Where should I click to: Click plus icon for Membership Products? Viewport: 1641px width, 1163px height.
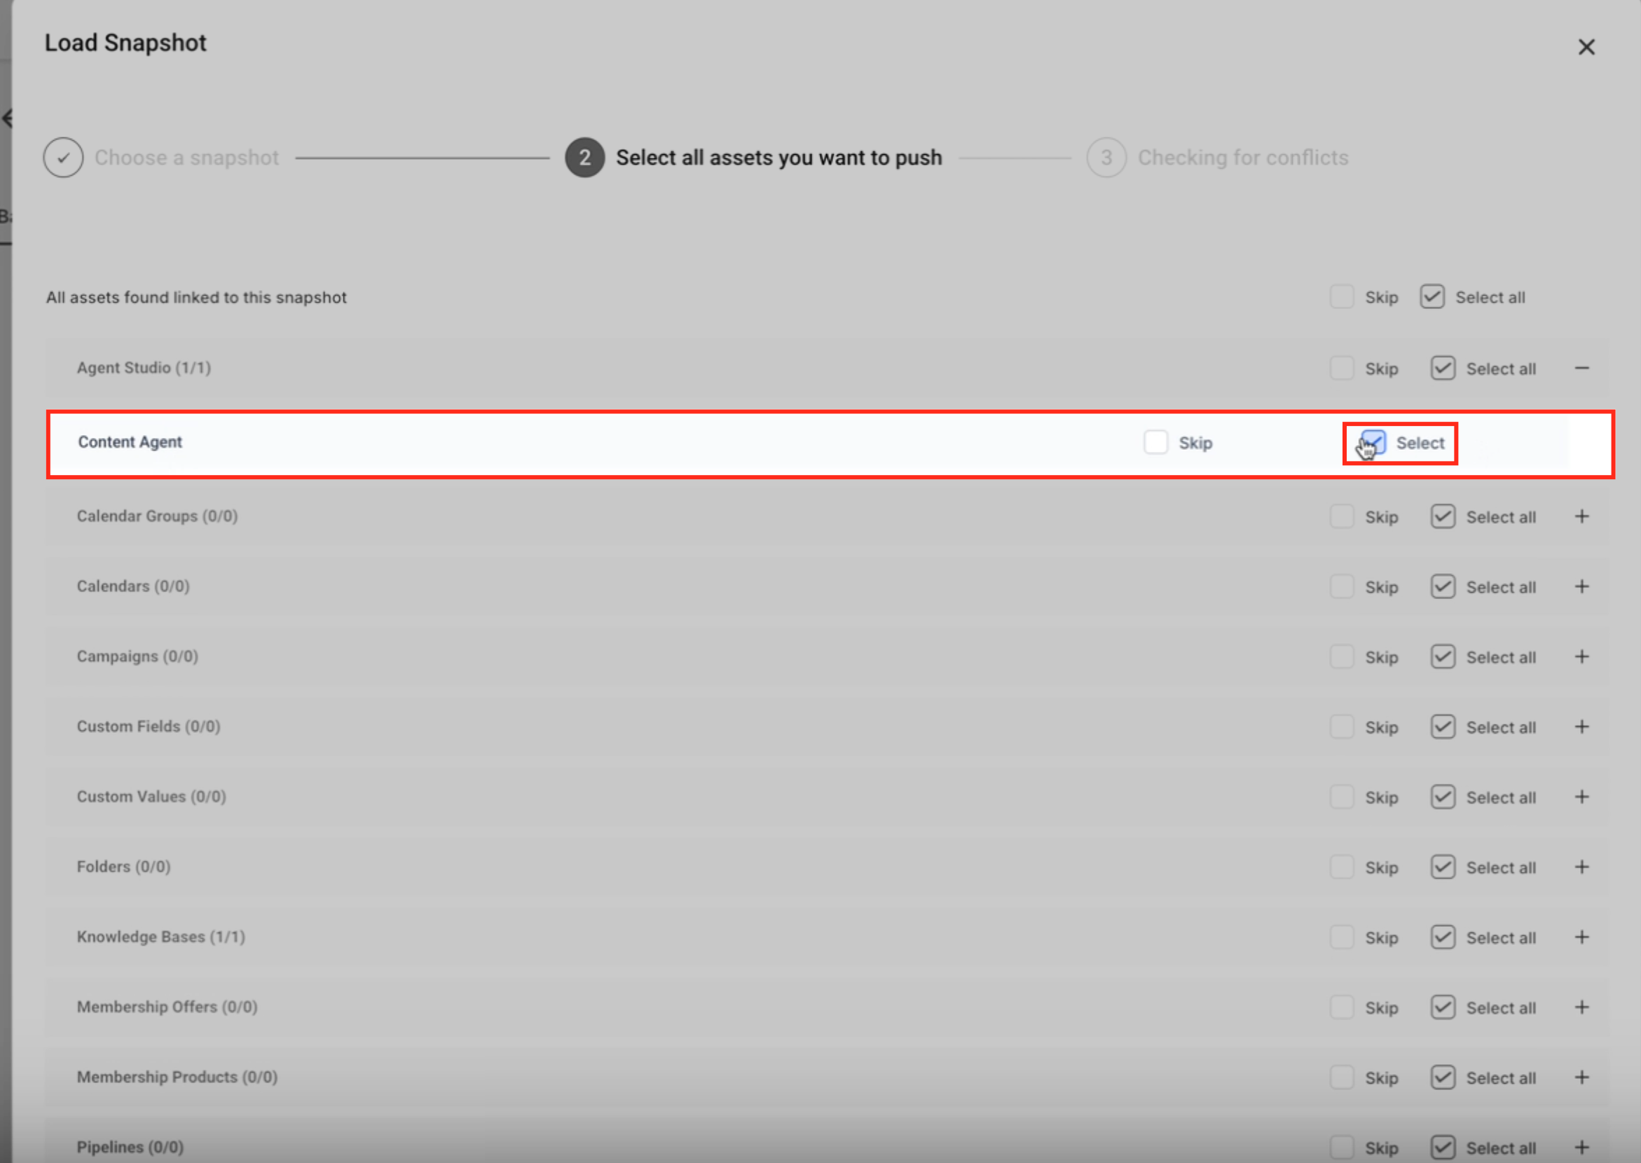point(1581,1078)
